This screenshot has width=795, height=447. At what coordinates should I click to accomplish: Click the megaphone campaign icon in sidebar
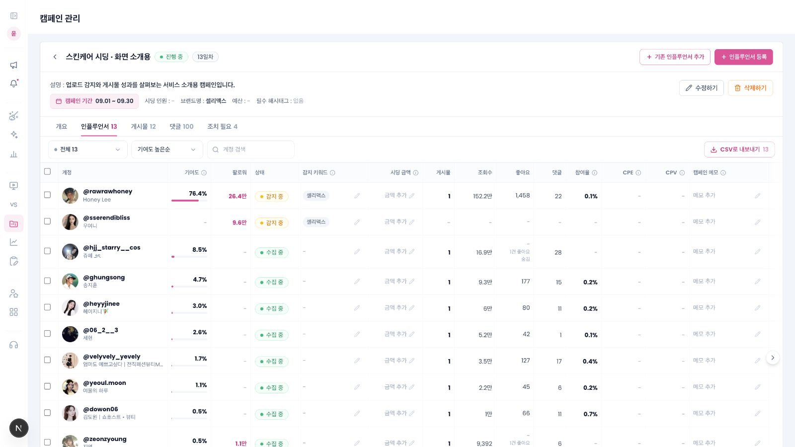point(14,65)
